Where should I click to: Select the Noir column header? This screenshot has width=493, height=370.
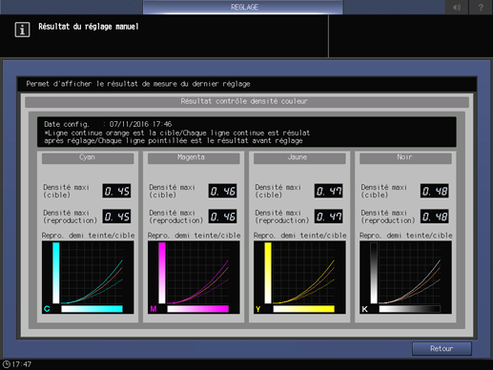click(x=405, y=158)
